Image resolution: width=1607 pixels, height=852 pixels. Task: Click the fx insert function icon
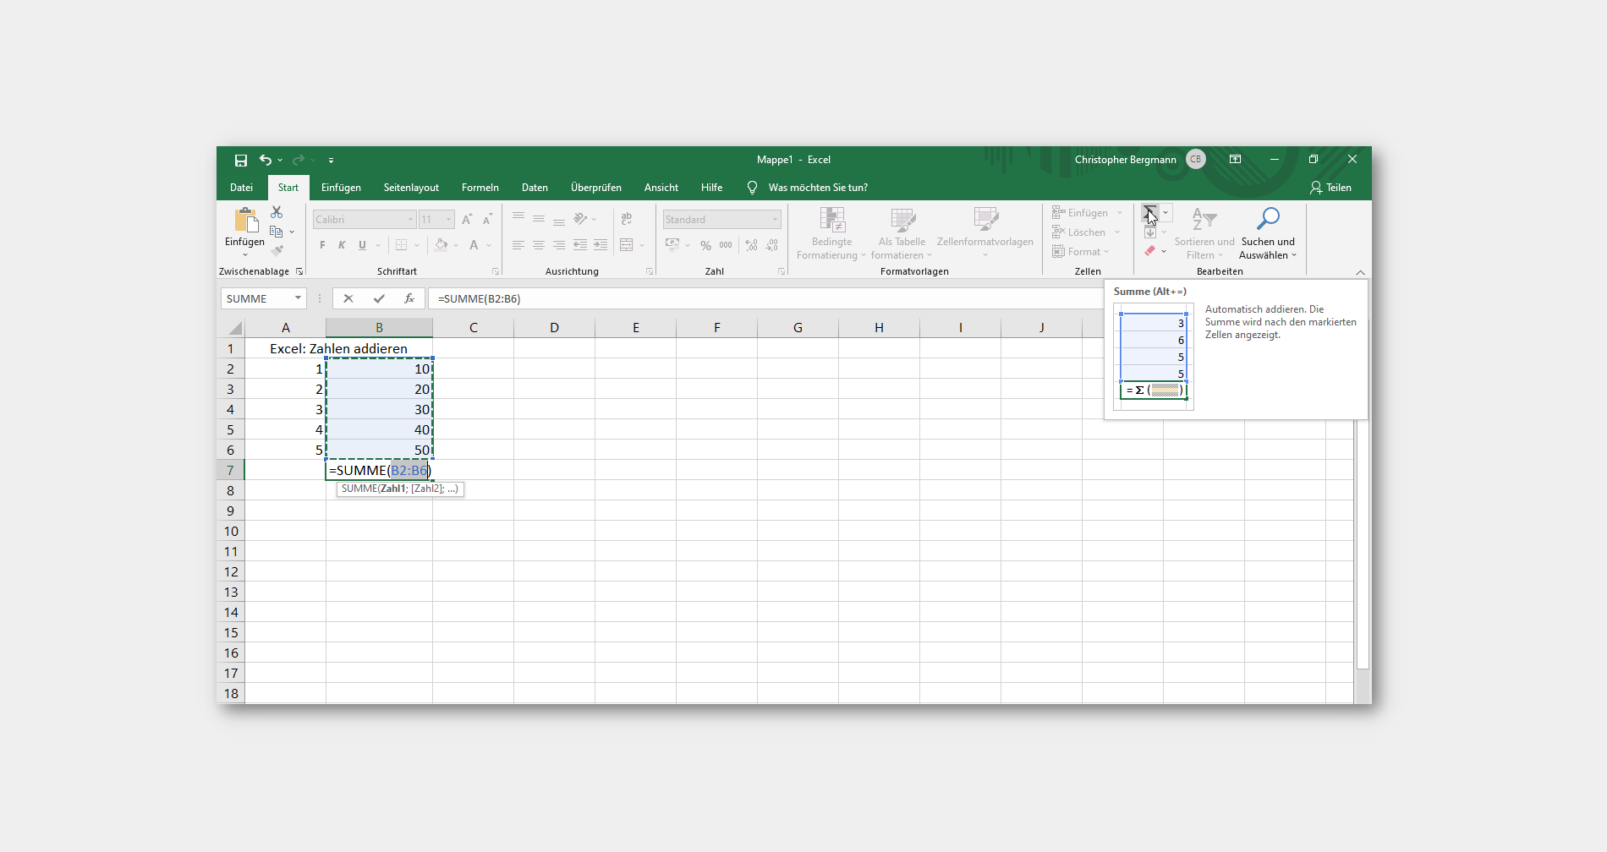pos(409,298)
